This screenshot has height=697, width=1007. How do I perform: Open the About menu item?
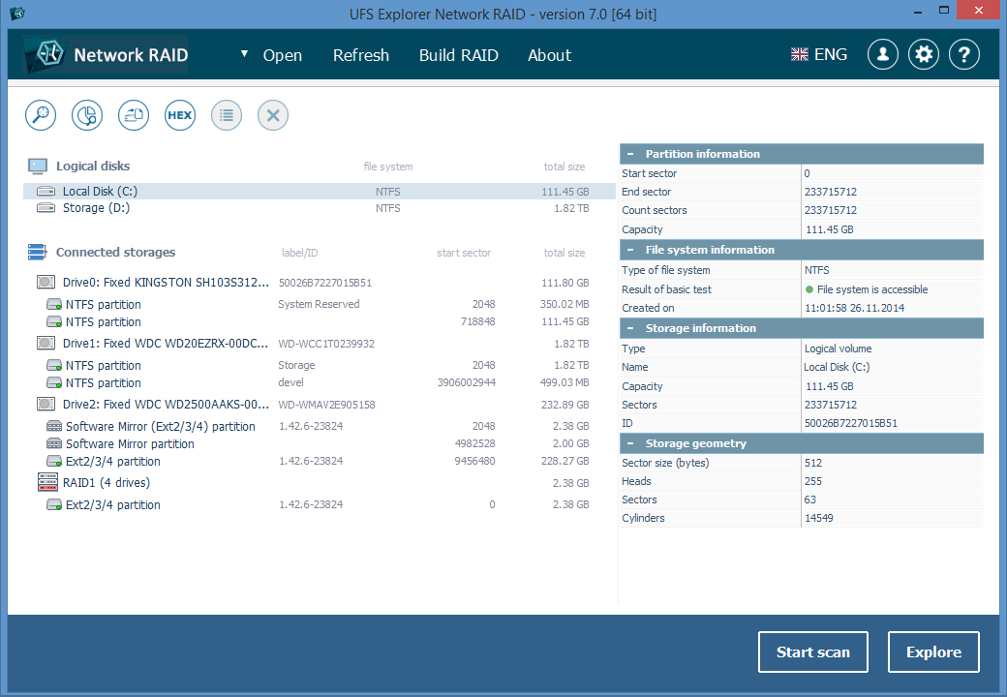point(549,55)
